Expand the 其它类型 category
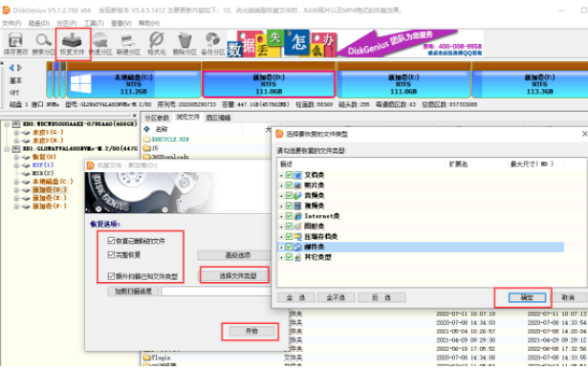 [281, 257]
